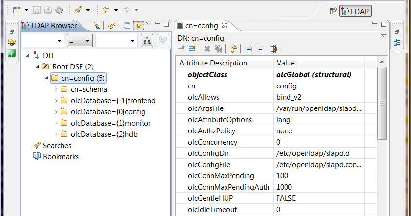Close the cn=config editor tab
This screenshot has width=411, height=216.
[x=225, y=25]
